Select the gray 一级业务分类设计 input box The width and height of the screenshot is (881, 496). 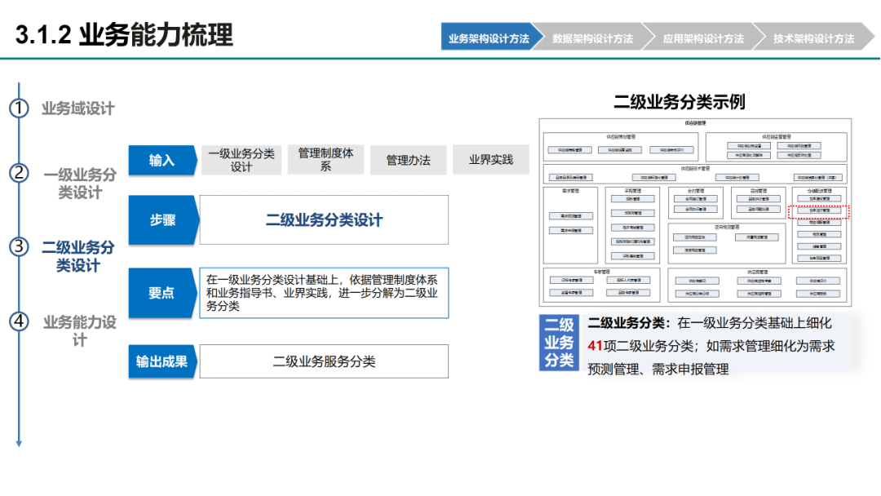pyautogui.click(x=241, y=160)
